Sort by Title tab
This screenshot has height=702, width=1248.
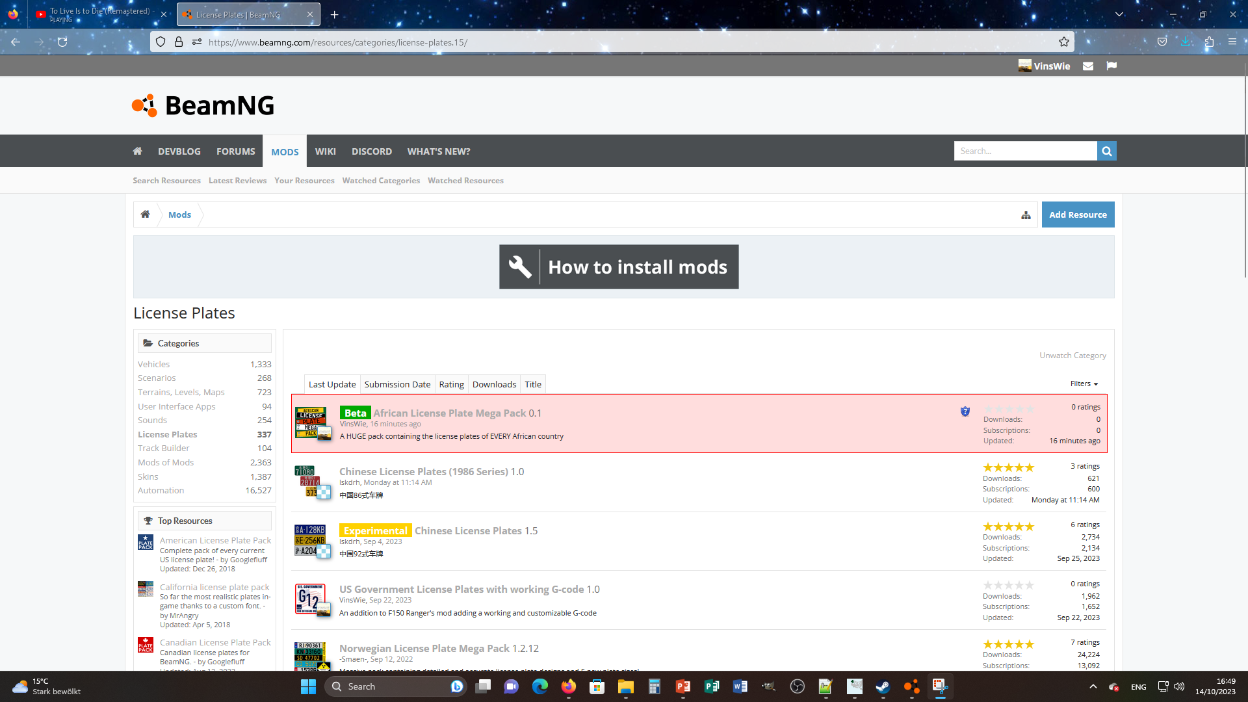(533, 384)
